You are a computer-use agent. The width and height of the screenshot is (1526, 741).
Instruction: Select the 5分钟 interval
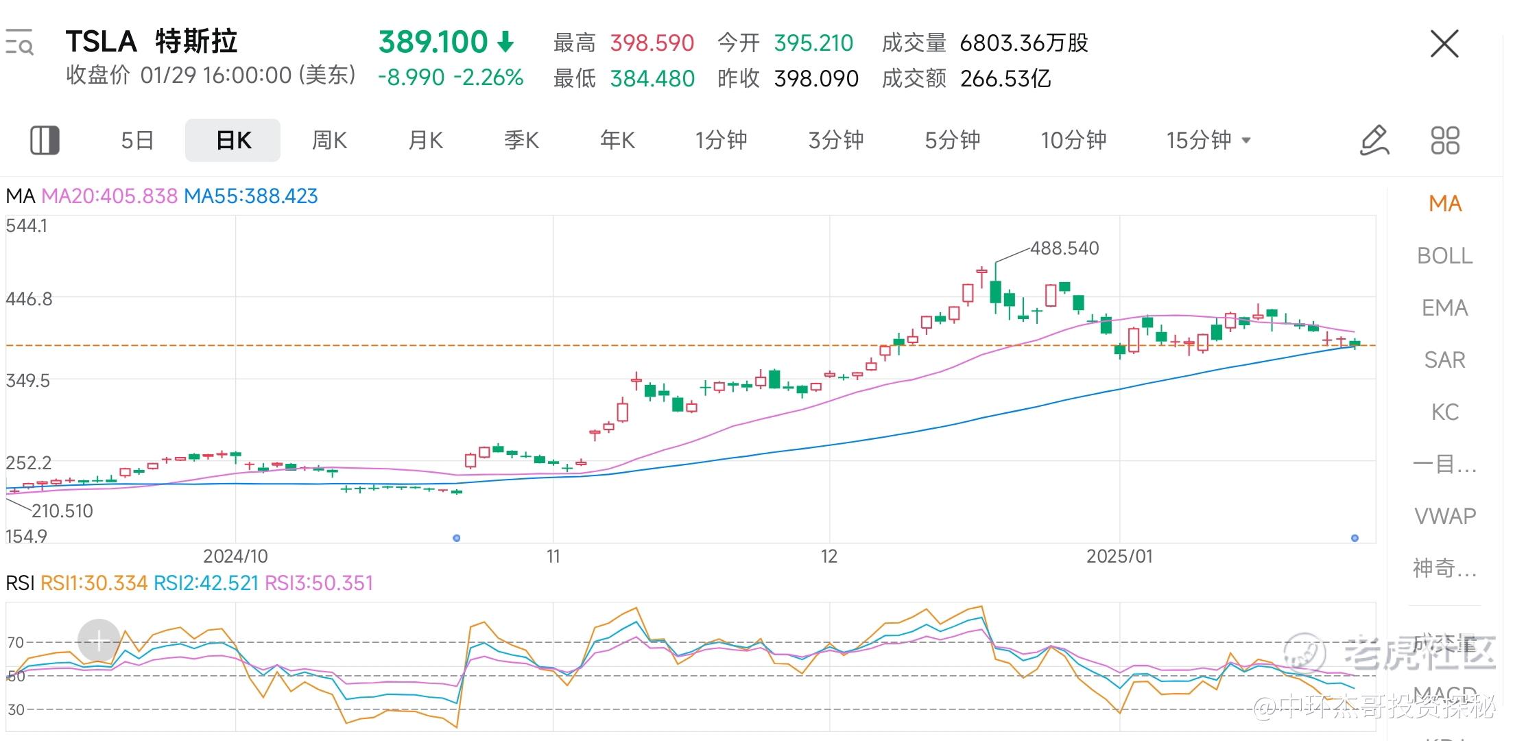point(953,140)
